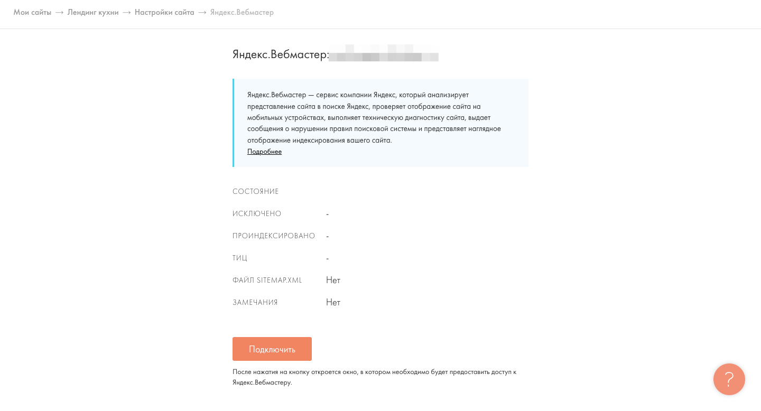Click arrow after Мои сайты breadcrumb
Image resolution: width=761 pixels, height=411 pixels.
point(59,12)
